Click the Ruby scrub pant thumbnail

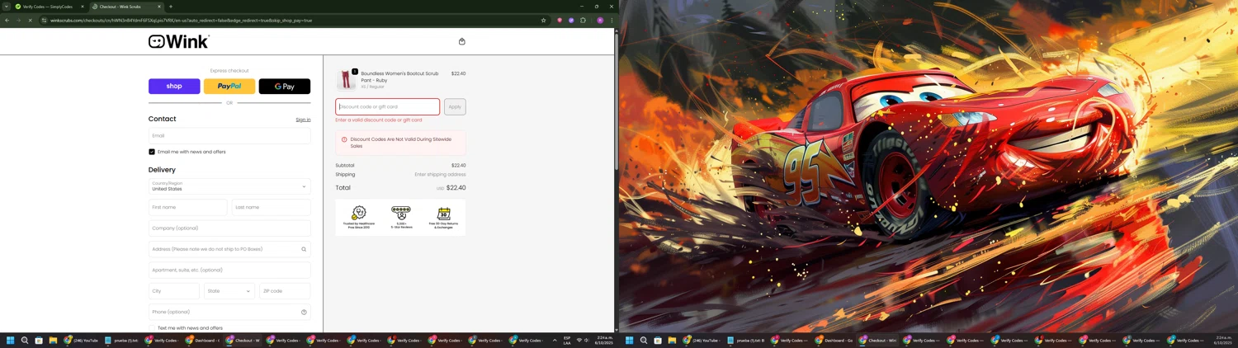[x=346, y=80]
